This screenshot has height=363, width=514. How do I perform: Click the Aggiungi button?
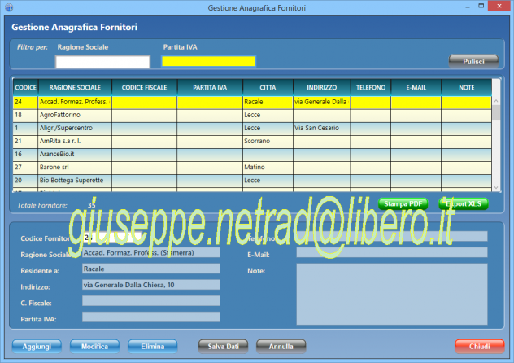37,347
